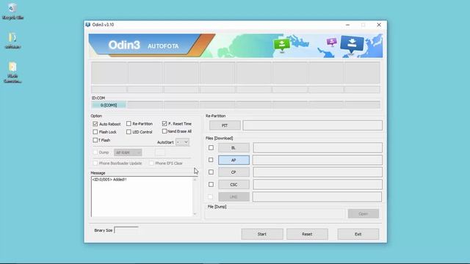470x264 pixels.
Task: Click the BL file path field
Action: coord(317,147)
